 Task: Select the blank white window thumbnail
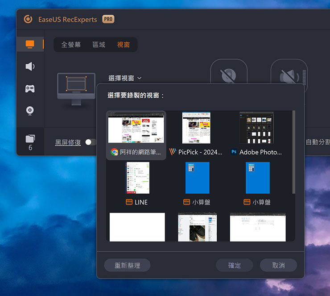pos(137,227)
